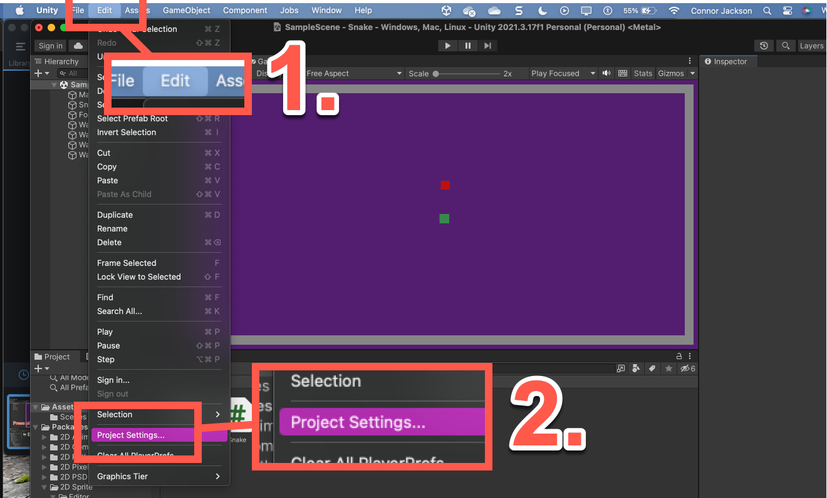
Task: Collapse the Assets folder in Project tree
Action: click(x=36, y=407)
